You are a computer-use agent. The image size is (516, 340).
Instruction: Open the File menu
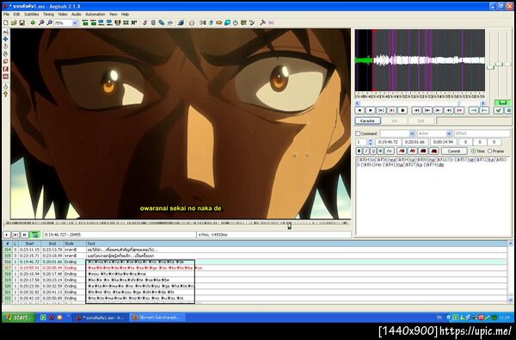(x=6, y=15)
